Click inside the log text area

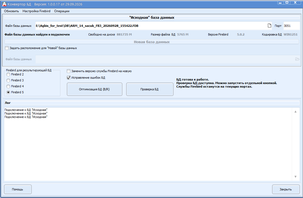click(148, 144)
